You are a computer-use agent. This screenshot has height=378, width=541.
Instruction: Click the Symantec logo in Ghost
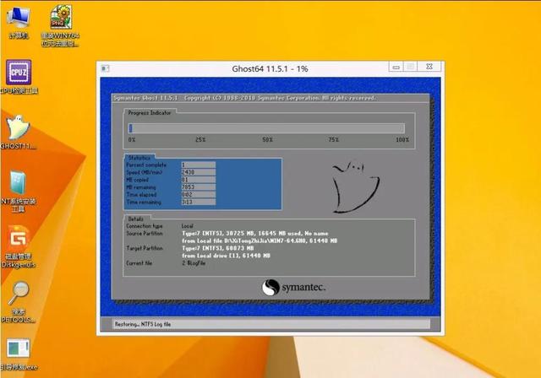pos(293,287)
